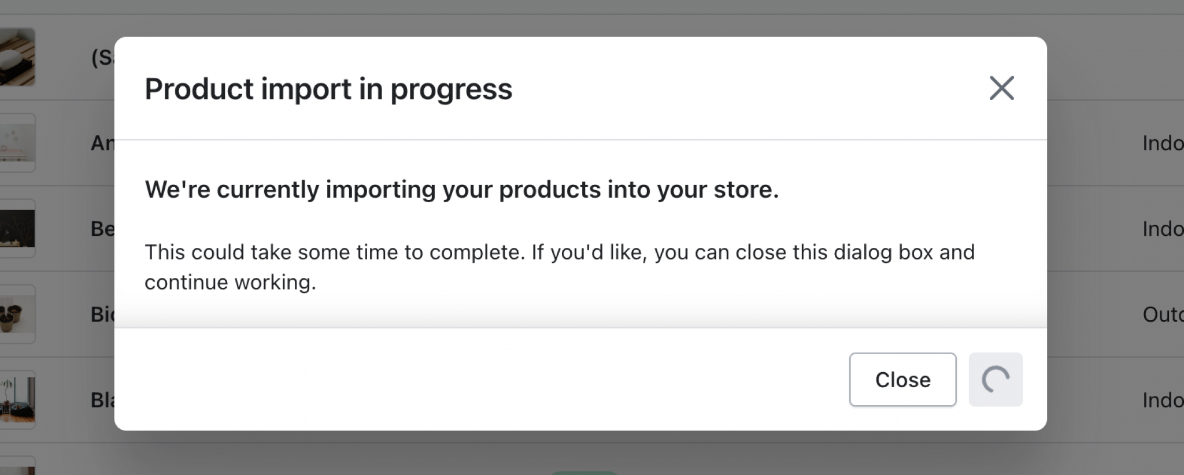
Task: Click the "Product import in progress" title
Action: [x=328, y=89]
